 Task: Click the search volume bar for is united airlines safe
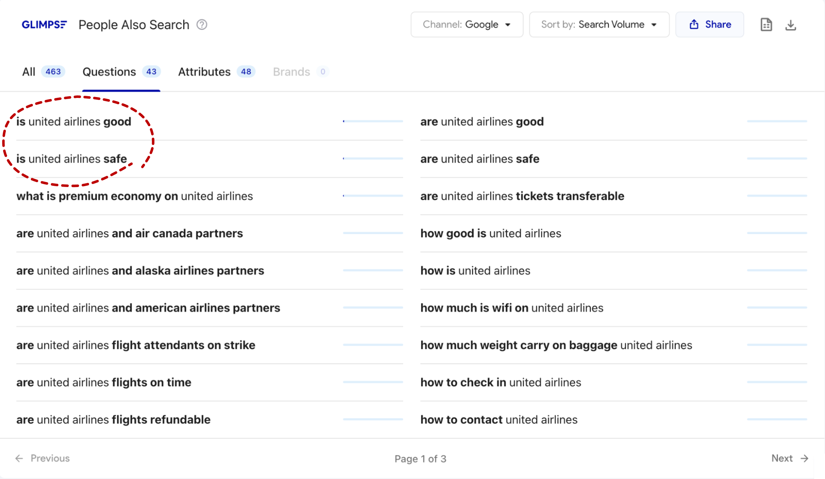[374, 159]
